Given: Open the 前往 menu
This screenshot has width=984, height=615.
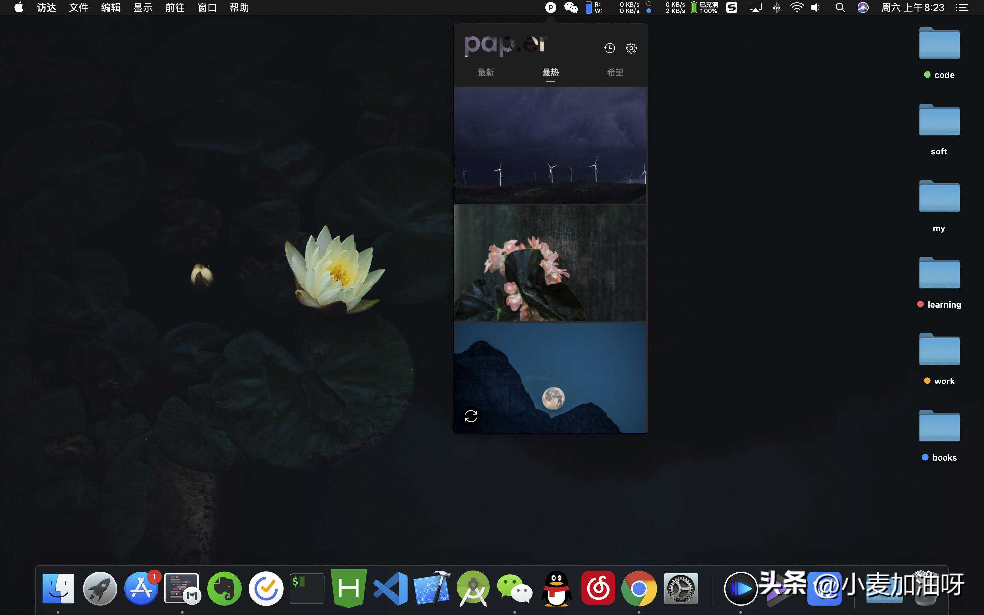Looking at the screenshot, I should (175, 7).
